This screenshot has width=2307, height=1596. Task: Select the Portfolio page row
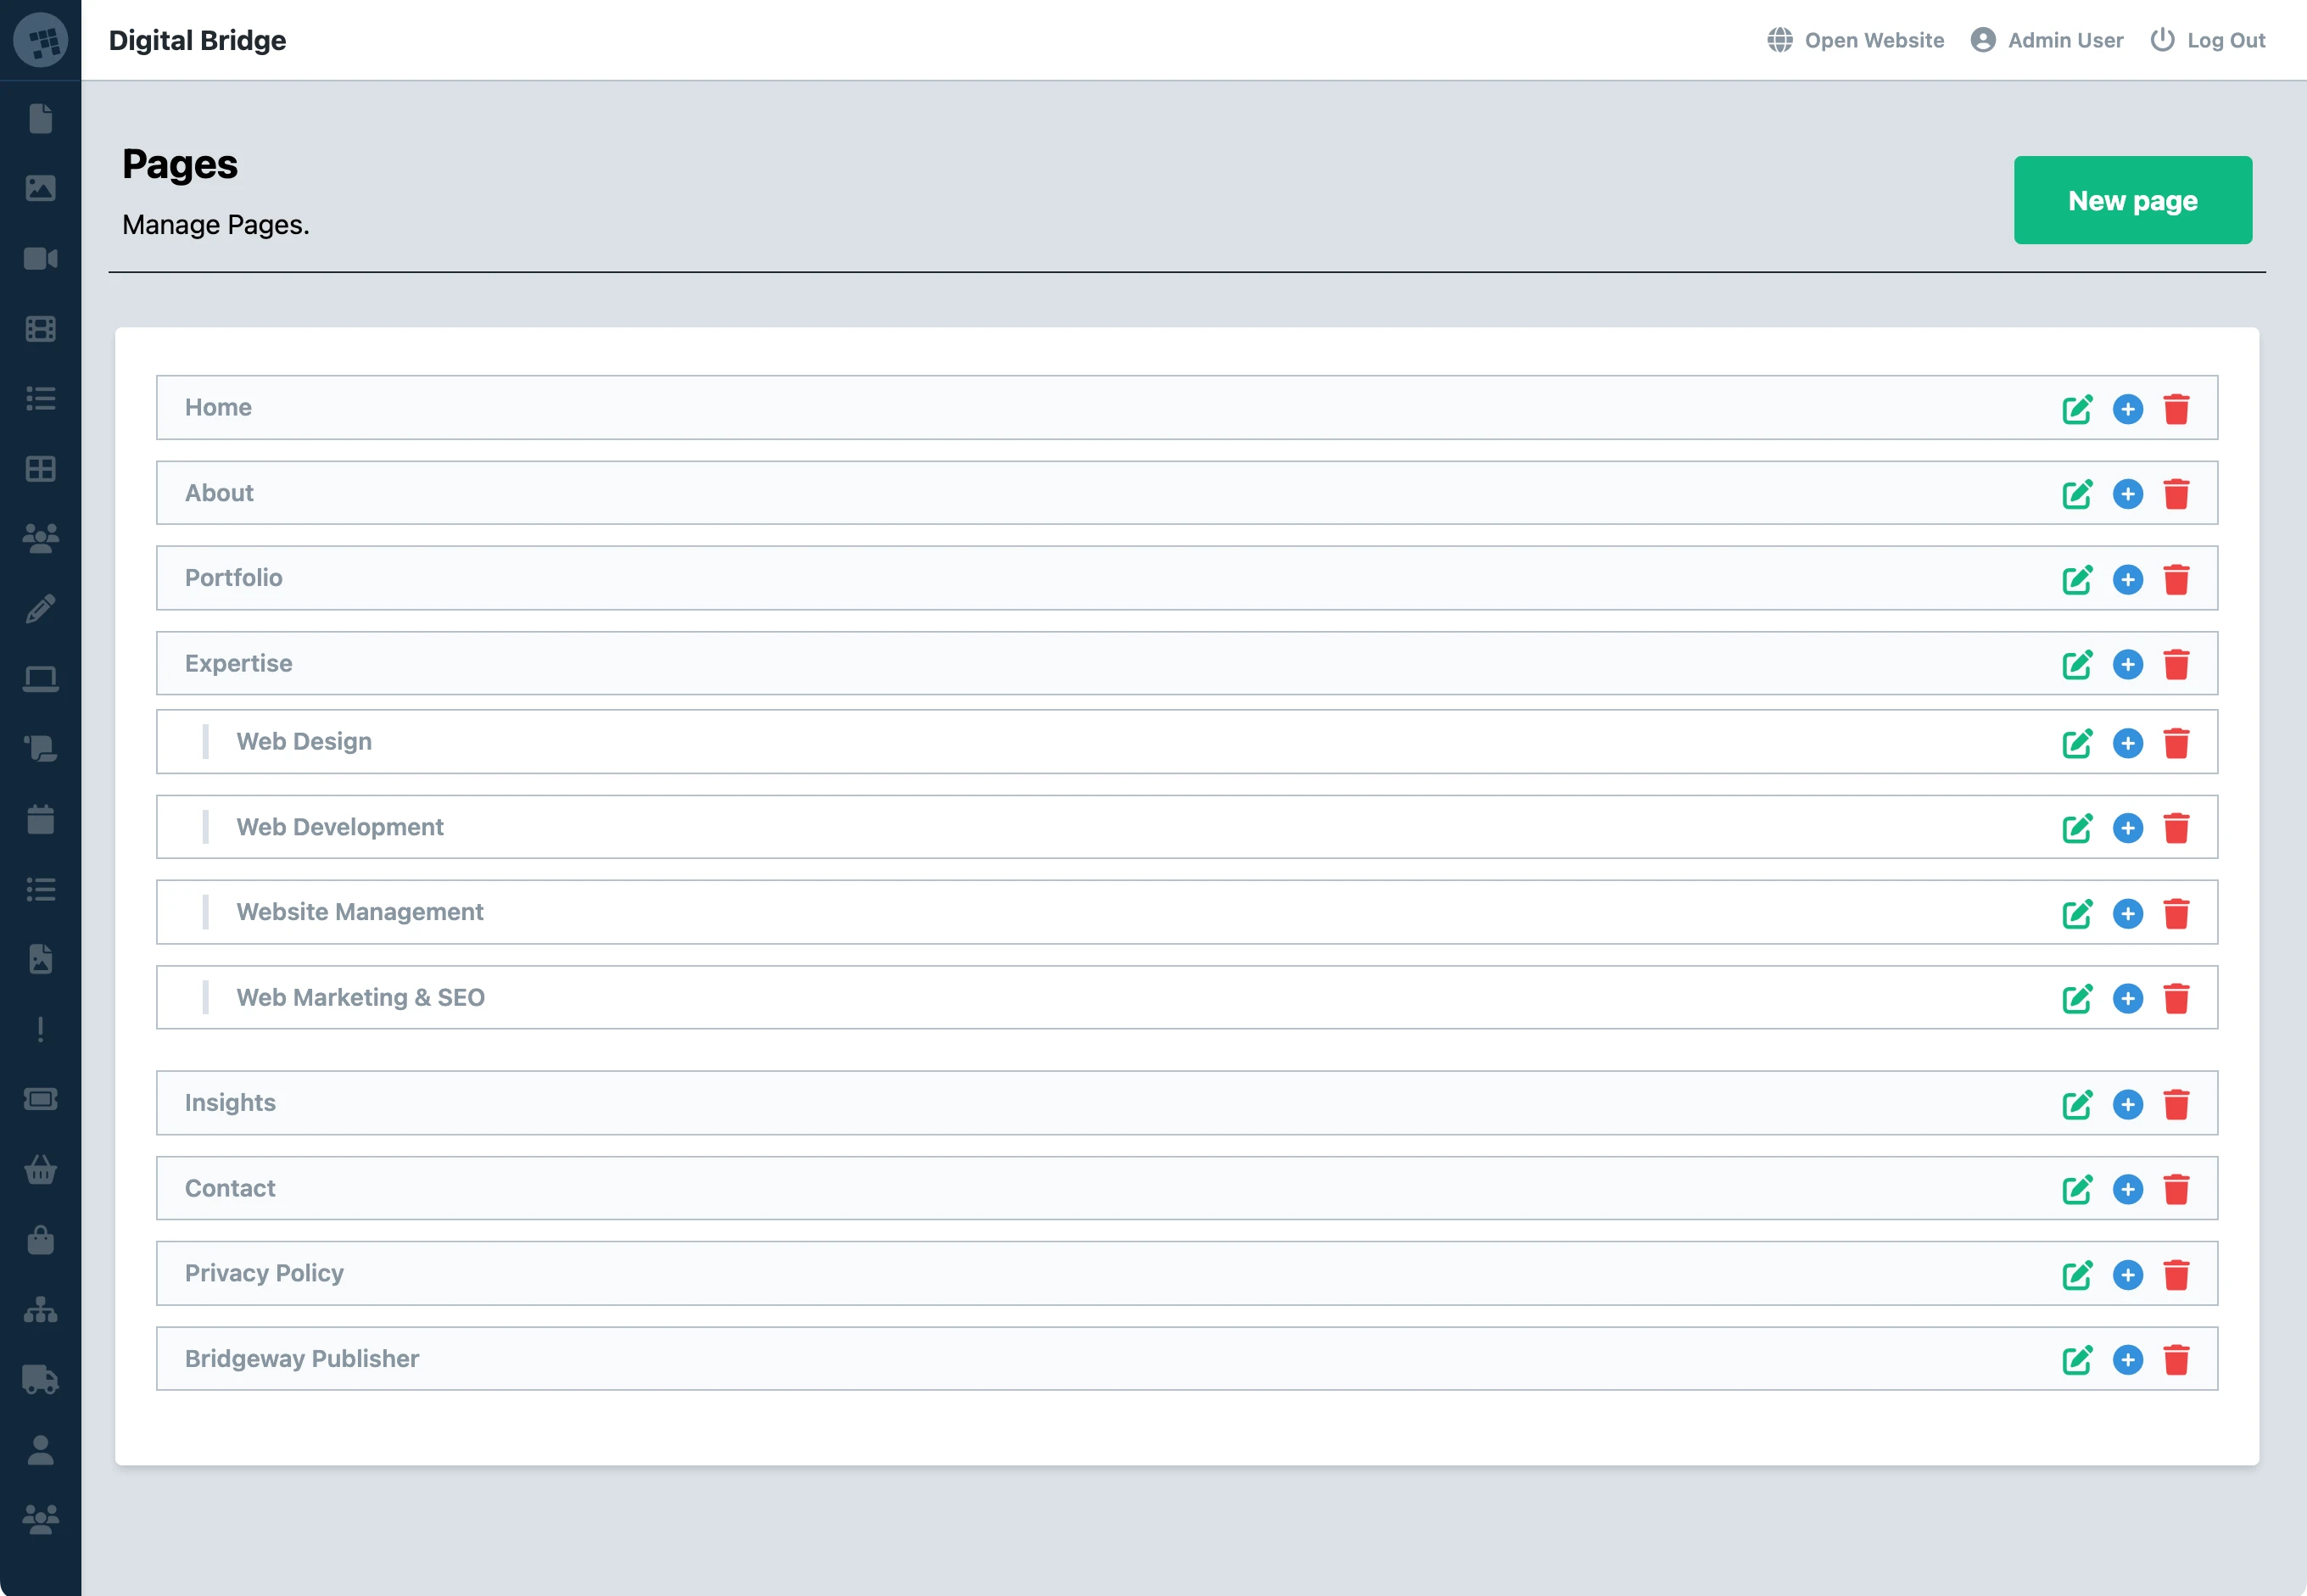coord(1186,578)
